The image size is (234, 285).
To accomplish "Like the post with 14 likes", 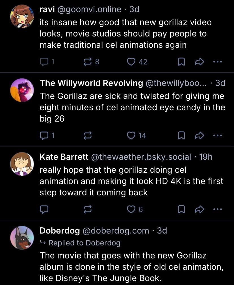I will [x=131, y=136].
